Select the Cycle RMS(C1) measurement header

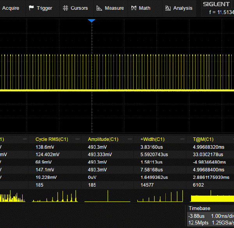click(51, 139)
